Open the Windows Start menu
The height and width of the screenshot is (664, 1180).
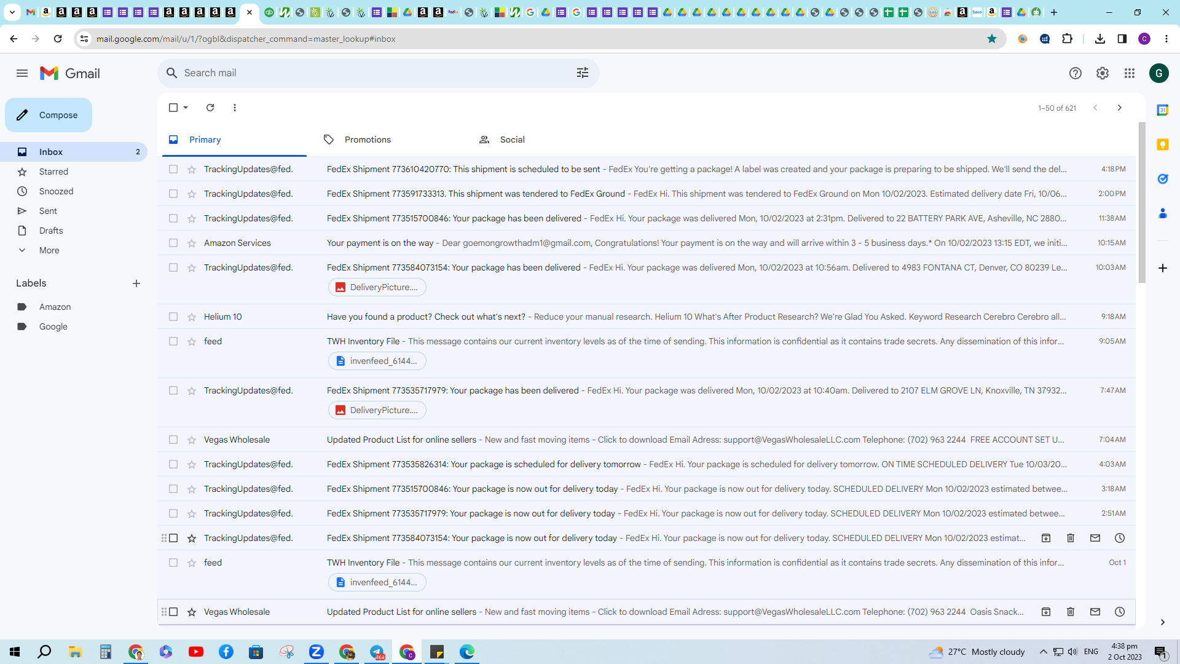tap(15, 652)
